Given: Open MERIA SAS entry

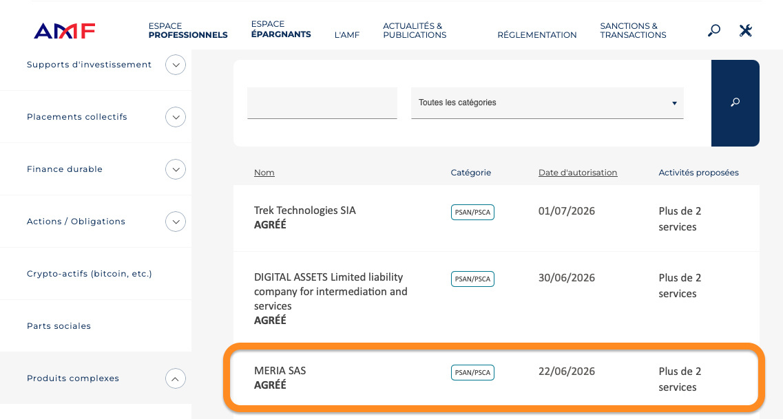Looking at the screenshot, I should [x=280, y=371].
